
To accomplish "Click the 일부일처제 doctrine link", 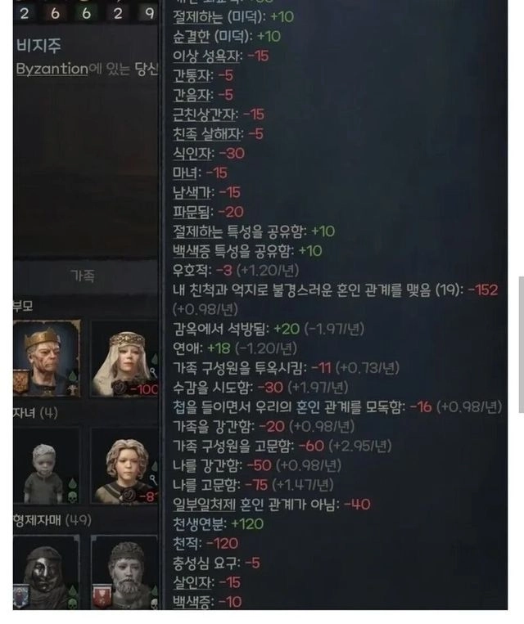I will pos(205,505).
